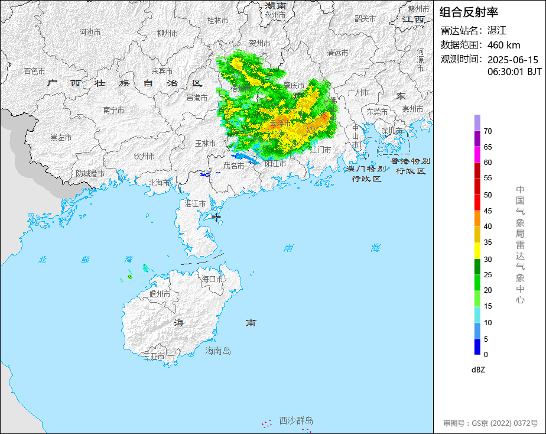Click the 云浮市 label inside the radar echo
The image size is (546, 434).
(x=280, y=123)
